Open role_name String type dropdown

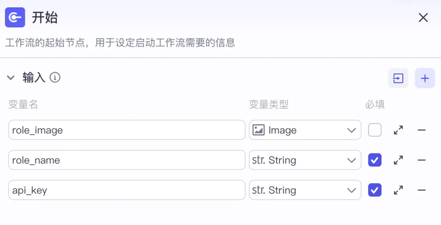tap(305, 160)
